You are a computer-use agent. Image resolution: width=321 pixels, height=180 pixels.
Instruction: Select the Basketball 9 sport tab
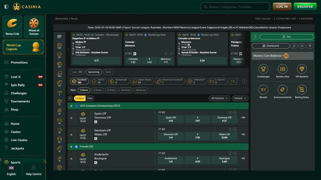click(118, 81)
